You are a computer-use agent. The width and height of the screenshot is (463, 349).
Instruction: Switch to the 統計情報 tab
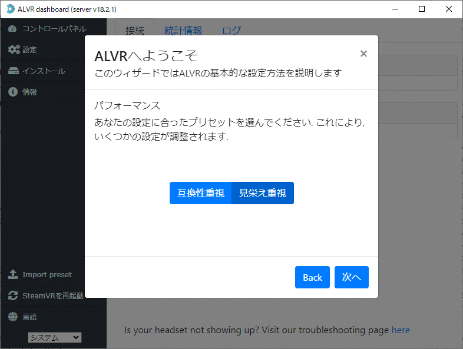click(183, 31)
